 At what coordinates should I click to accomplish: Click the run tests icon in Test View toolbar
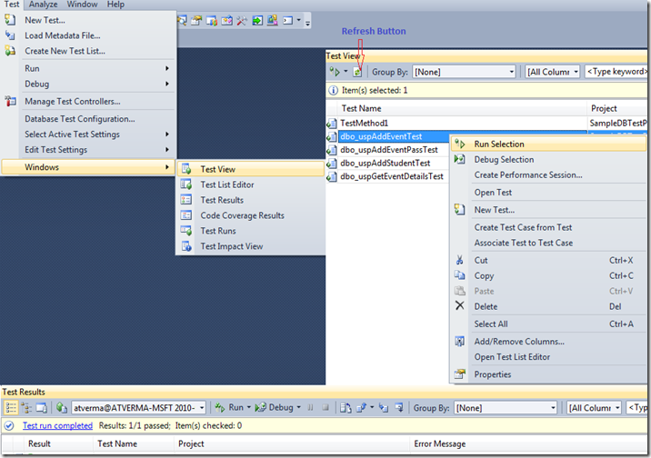(x=335, y=71)
